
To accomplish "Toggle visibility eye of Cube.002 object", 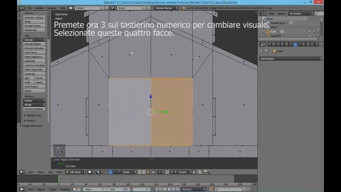I will point(310,36).
